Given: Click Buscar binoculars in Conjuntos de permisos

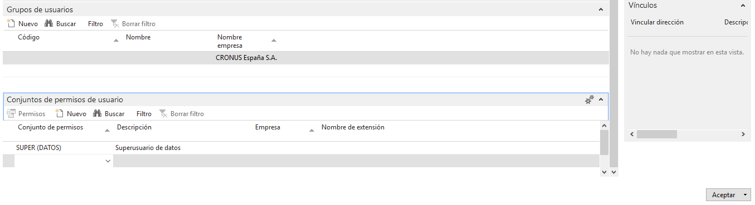Looking at the screenshot, I should tap(97, 113).
